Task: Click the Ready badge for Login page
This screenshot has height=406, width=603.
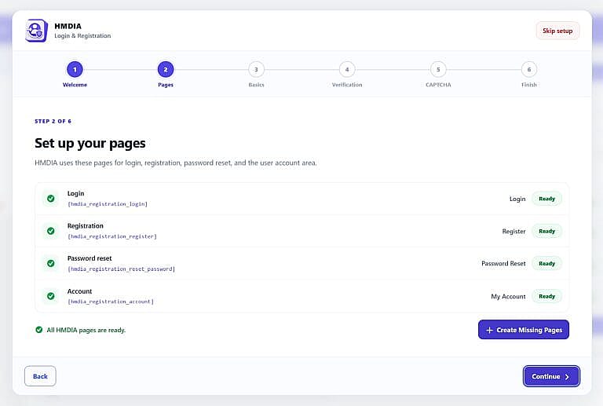Action: (x=546, y=199)
